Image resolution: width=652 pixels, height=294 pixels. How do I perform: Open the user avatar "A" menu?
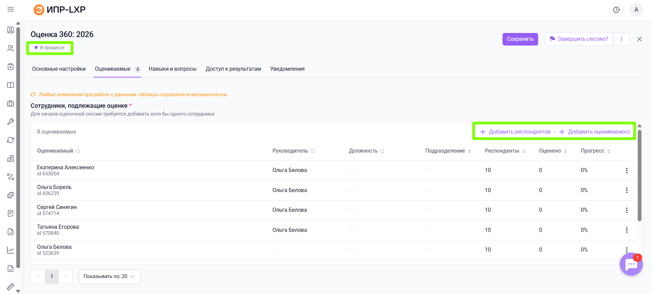pos(636,10)
